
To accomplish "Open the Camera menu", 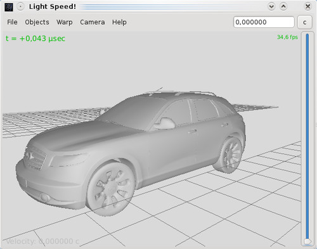I will coord(93,22).
